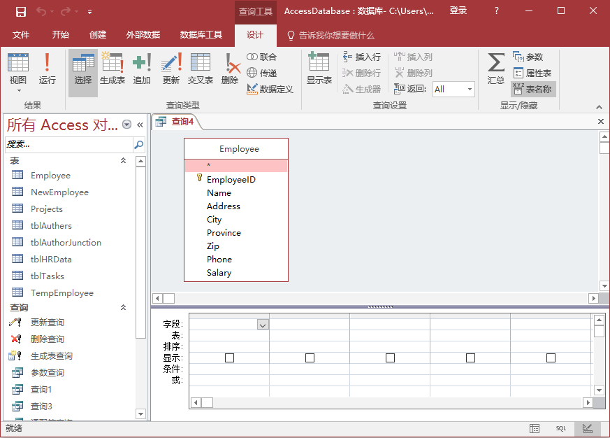Switch to the 数据库工具 tab
The image size is (610, 438).
(x=201, y=35)
